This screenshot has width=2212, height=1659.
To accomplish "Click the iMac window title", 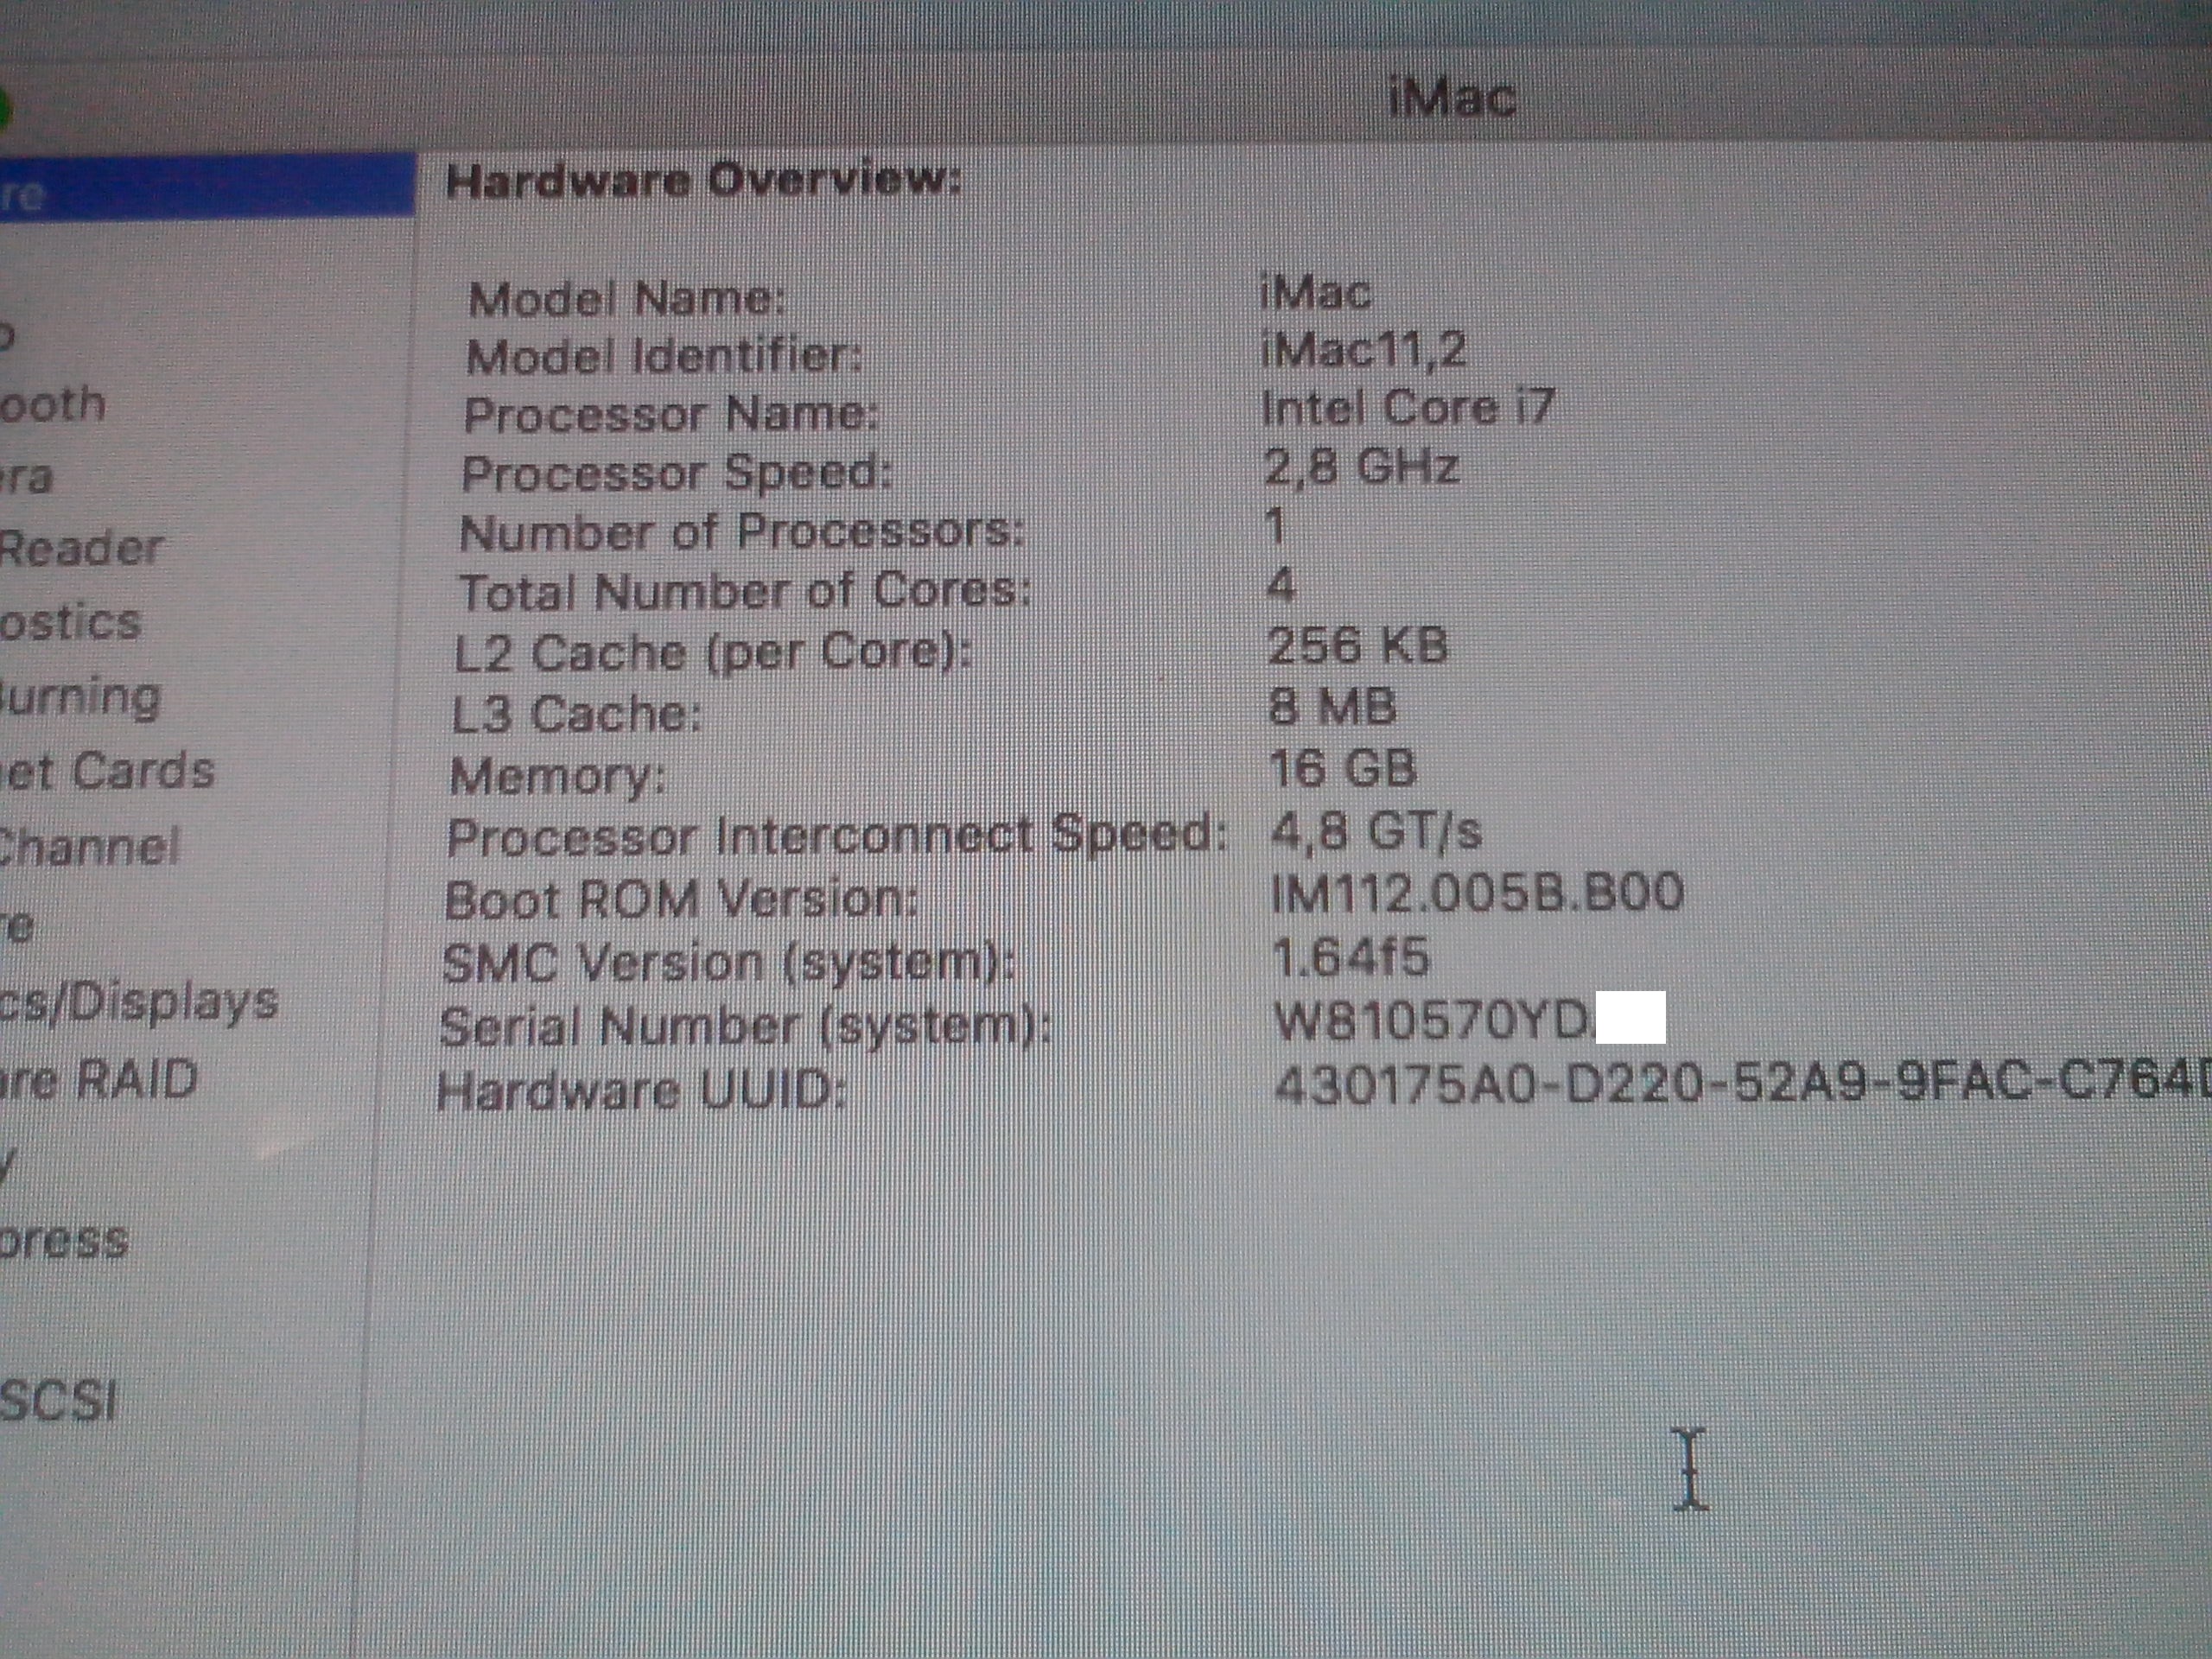I will coord(1453,99).
